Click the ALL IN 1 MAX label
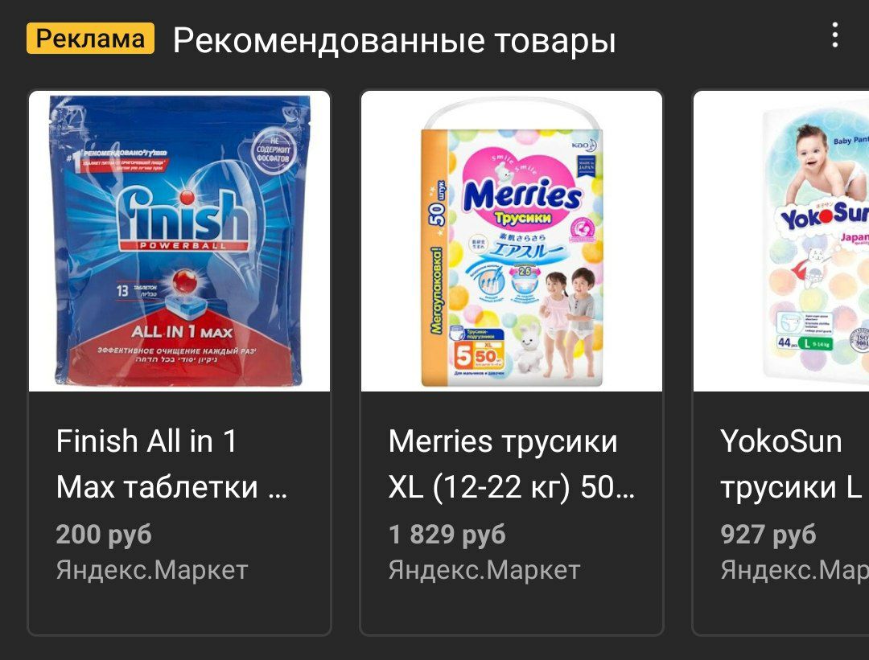This screenshot has width=869, height=660. tap(182, 332)
